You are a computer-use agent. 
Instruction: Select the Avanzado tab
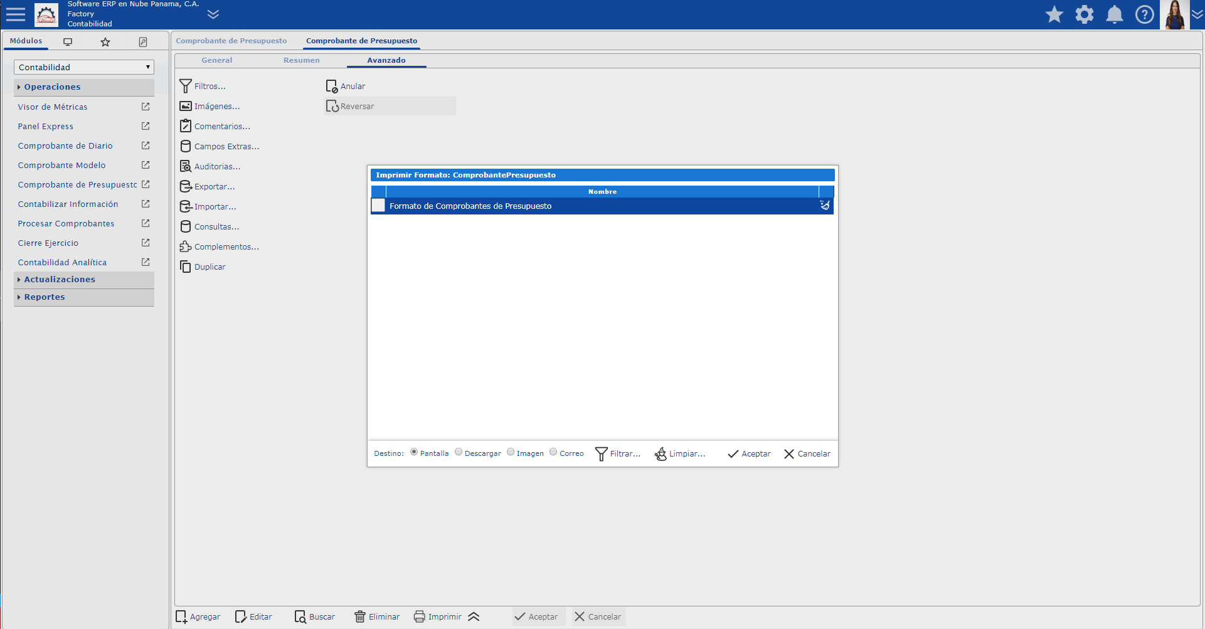tap(386, 60)
